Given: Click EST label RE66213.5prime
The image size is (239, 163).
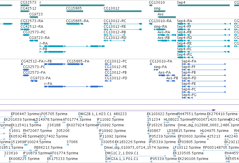Looking at the screenshot, I should (48, 148).
